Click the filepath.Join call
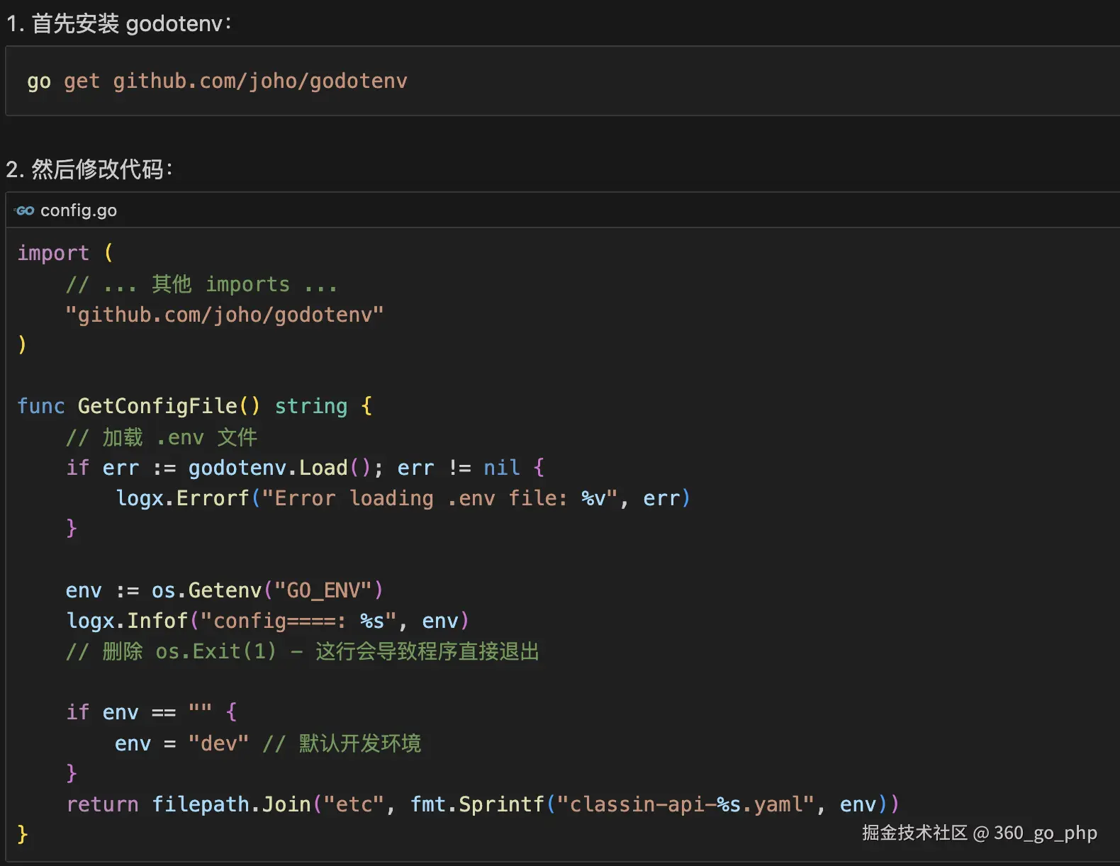This screenshot has height=866, width=1120. (232, 804)
